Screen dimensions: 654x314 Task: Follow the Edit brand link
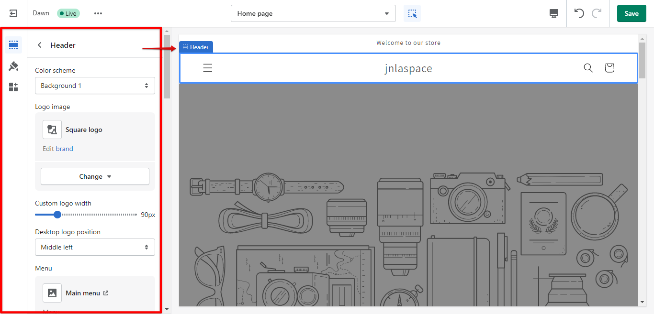tap(58, 149)
